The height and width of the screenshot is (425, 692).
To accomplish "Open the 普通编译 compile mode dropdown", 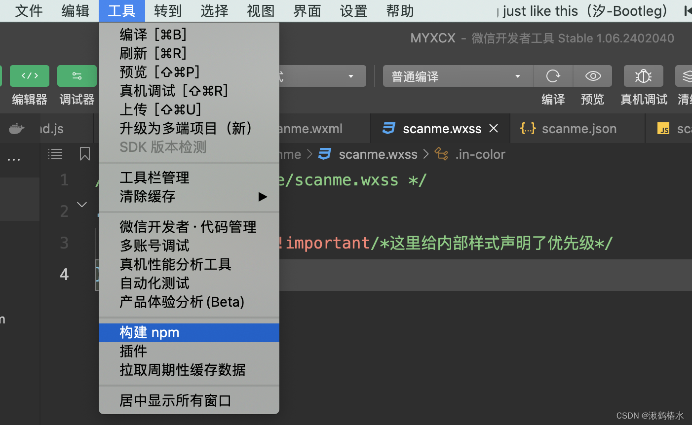I will click(458, 76).
